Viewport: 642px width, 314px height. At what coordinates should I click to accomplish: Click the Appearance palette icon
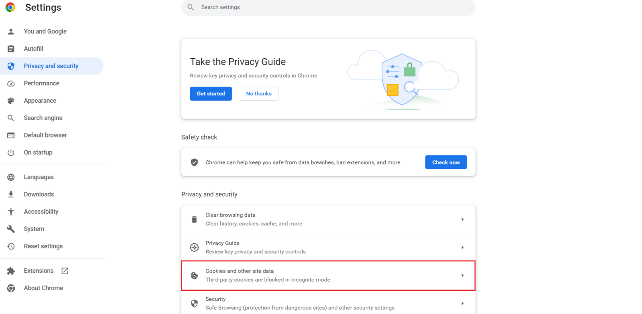tap(11, 100)
